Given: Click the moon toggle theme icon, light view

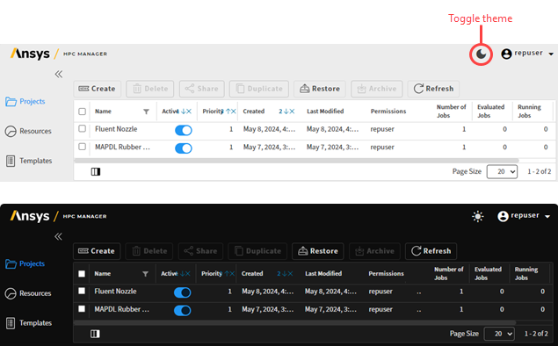Looking at the screenshot, I should [482, 54].
